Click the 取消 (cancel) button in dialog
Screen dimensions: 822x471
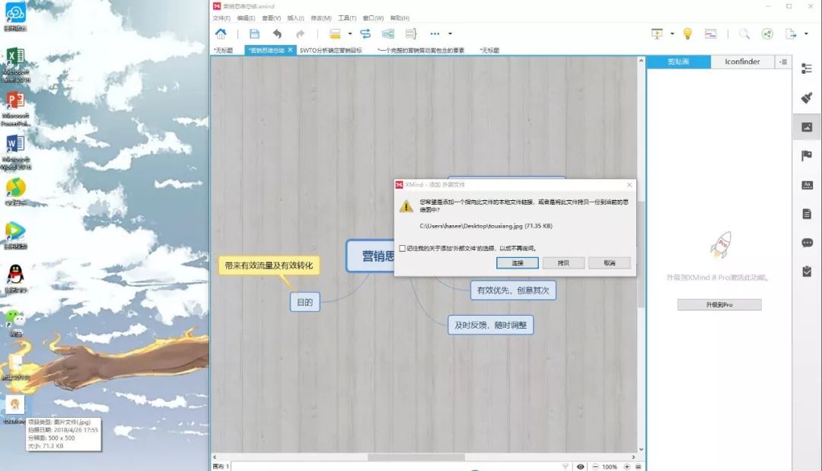tap(609, 263)
